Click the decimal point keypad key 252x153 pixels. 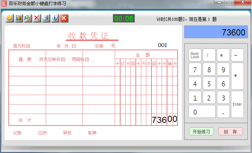pyautogui.click(x=223, y=112)
